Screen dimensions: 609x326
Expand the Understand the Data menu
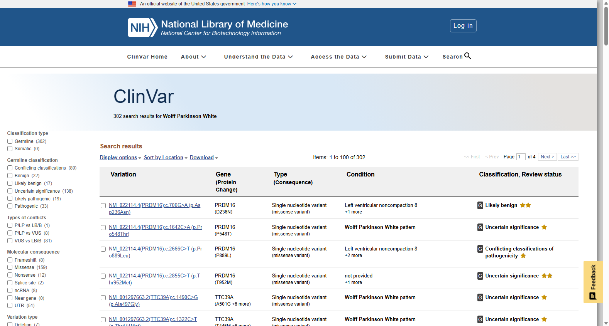(x=259, y=57)
